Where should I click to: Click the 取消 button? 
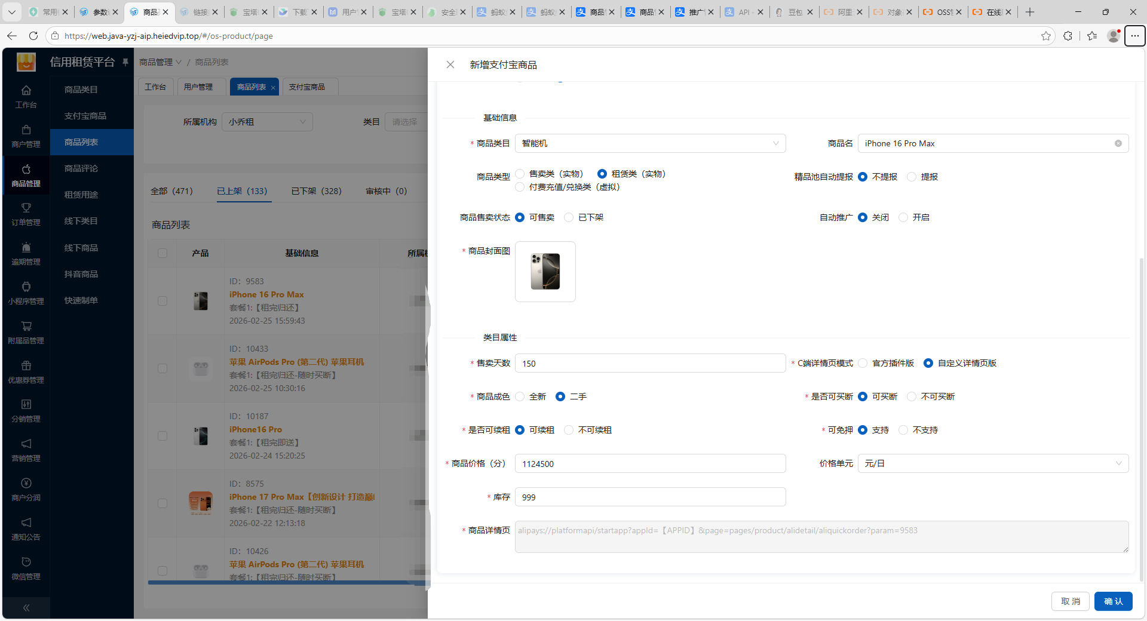pyautogui.click(x=1070, y=601)
